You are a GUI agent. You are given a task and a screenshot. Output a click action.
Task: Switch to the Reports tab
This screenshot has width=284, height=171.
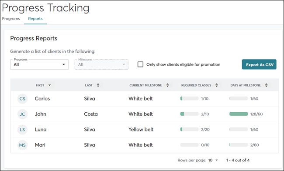tap(35, 19)
